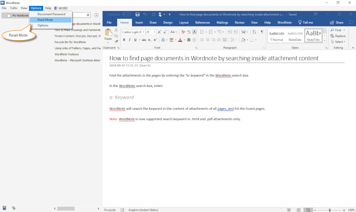356x212 pixels.
Task: Click the notebook icon at bottom left
Action: point(5,208)
